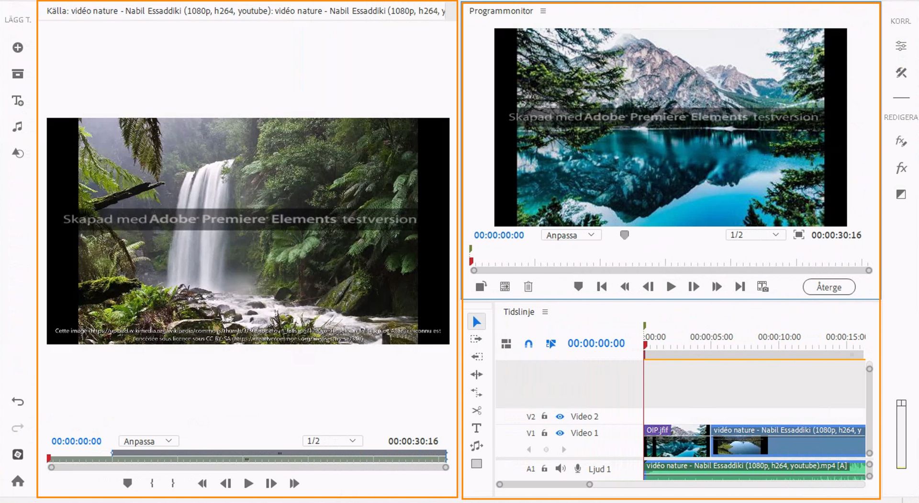This screenshot has height=503, width=919.
Task: Toggle voice-over microphone on Ljud 1
Action: (x=578, y=469)
